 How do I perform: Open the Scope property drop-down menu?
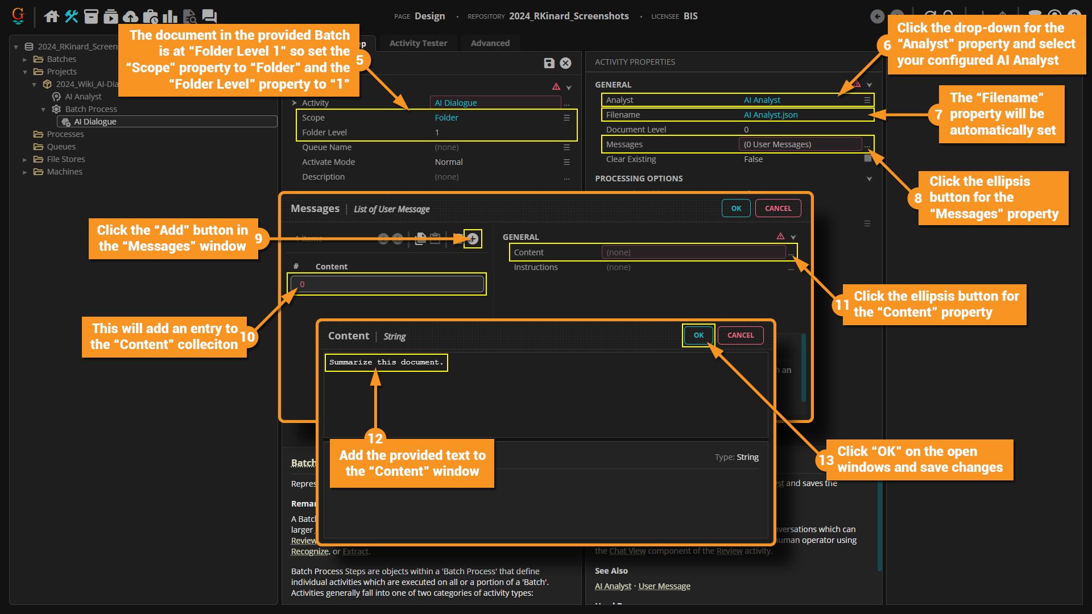(566, 118)
